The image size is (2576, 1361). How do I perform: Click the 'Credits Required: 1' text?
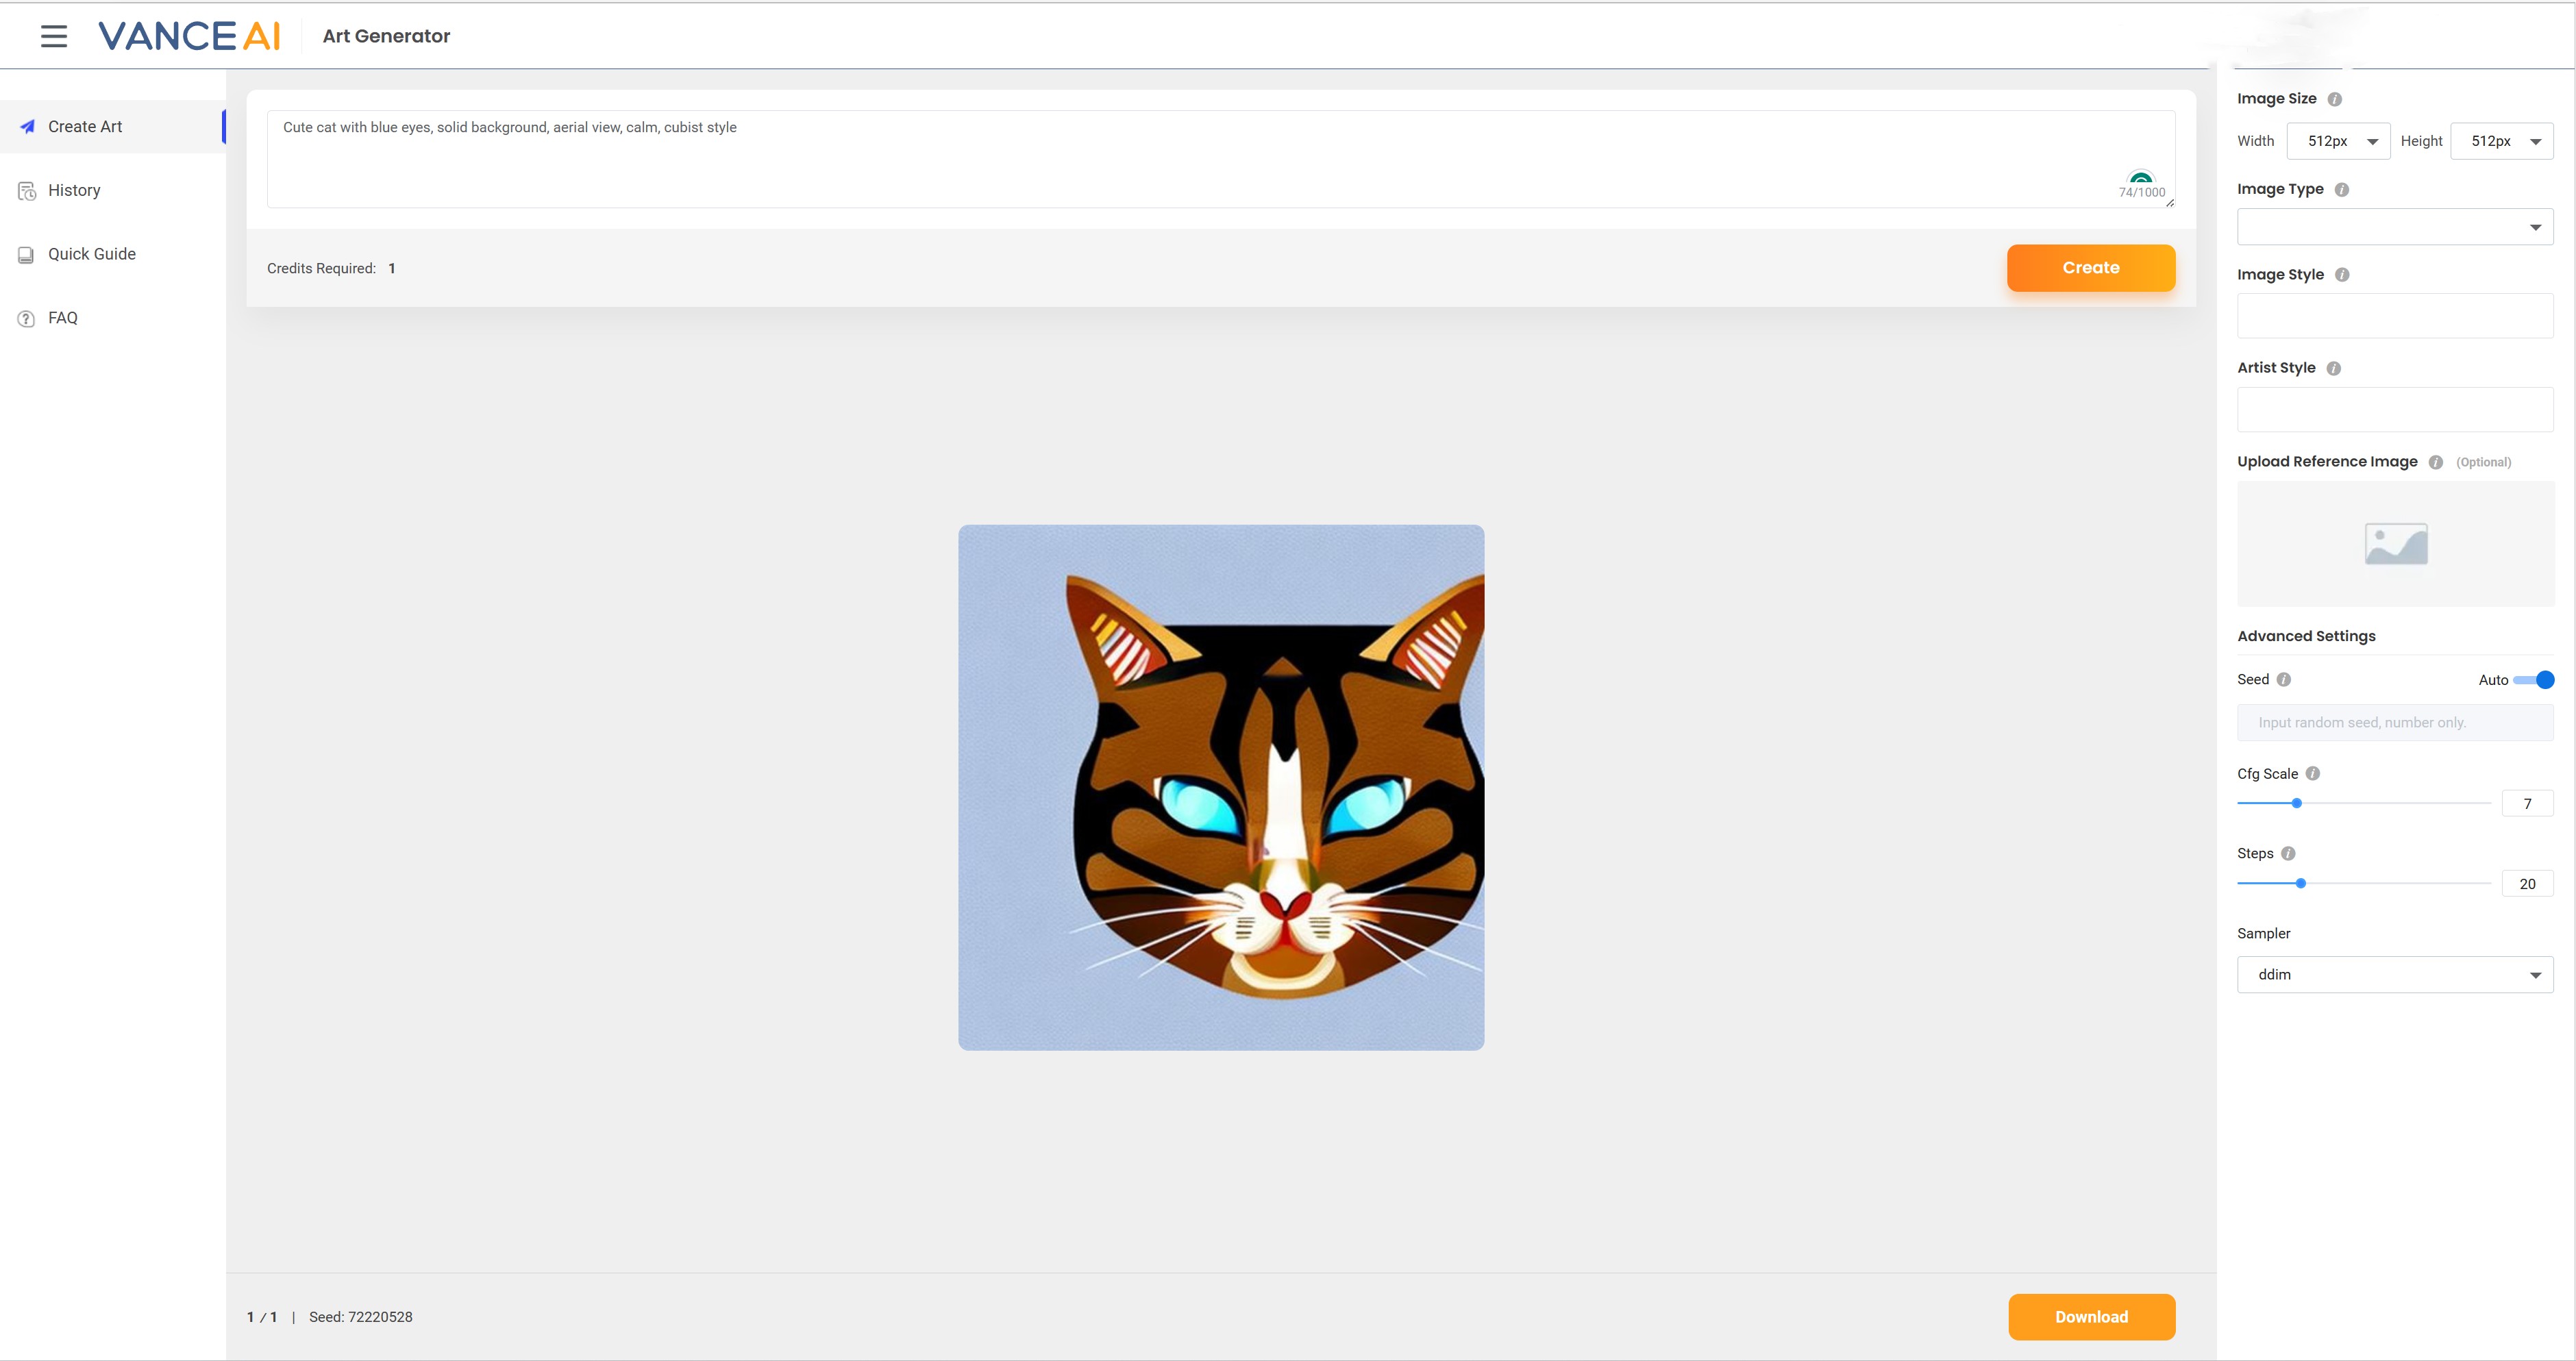pyautogui.click(x=331, y=269)
